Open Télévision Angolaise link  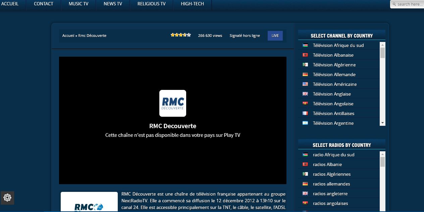click(x=333, y=104)
